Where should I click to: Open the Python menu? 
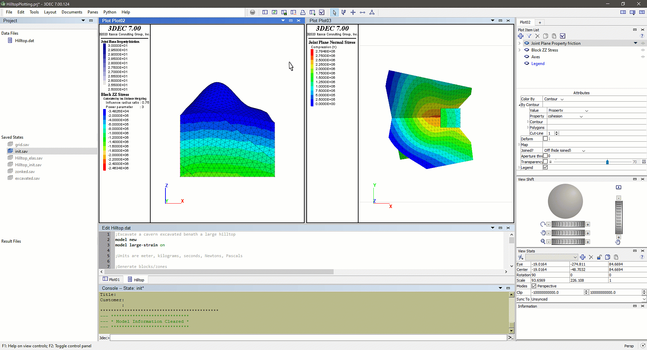pos(110,12)
